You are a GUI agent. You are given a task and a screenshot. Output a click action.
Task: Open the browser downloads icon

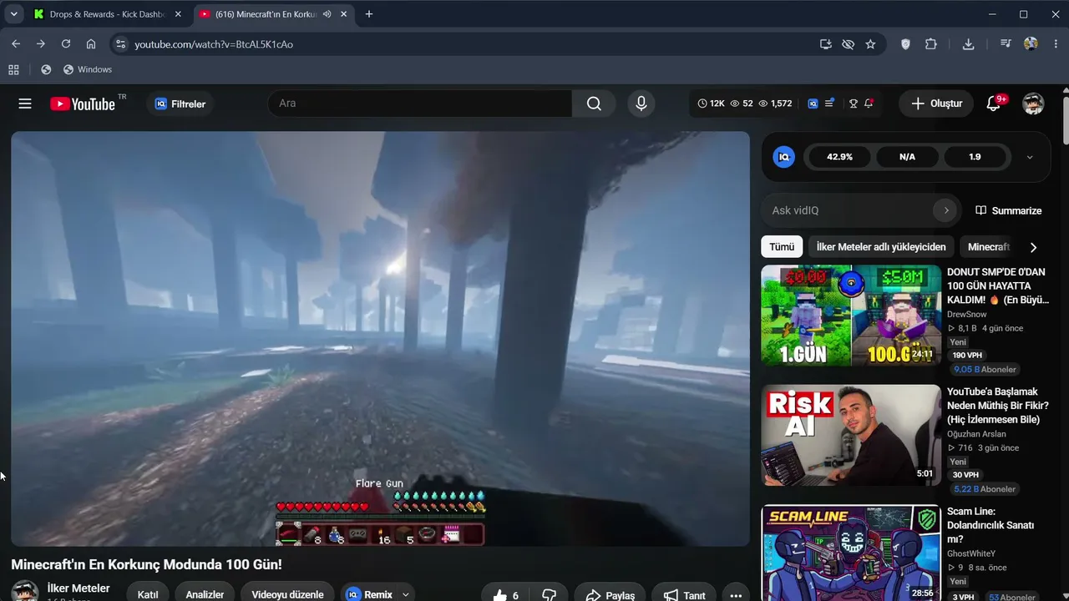969,44
